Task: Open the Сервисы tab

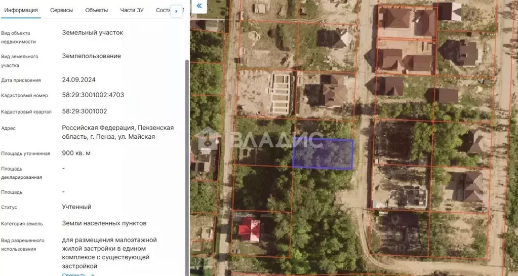Action: (61, 10)
